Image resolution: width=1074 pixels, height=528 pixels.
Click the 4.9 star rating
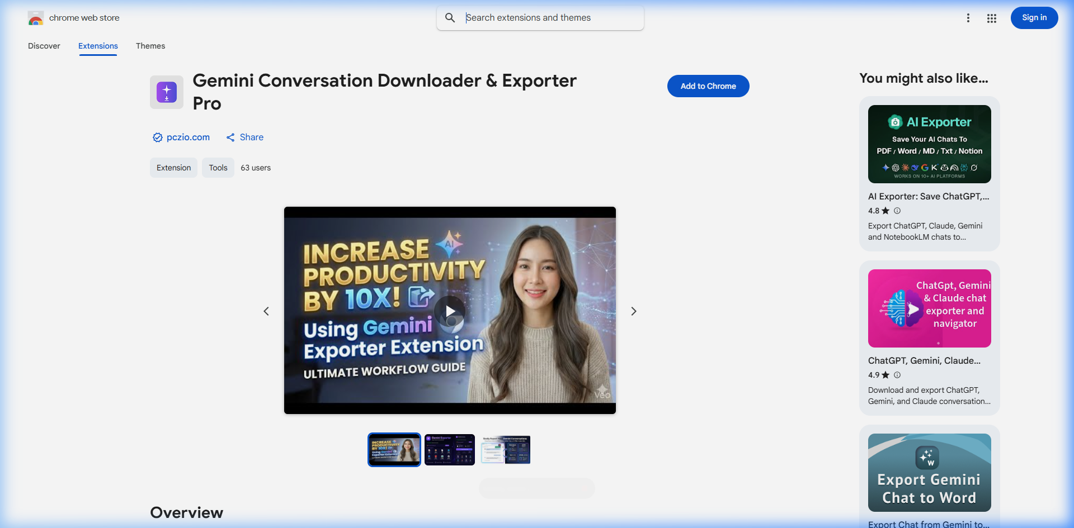[x=878, y=375]
